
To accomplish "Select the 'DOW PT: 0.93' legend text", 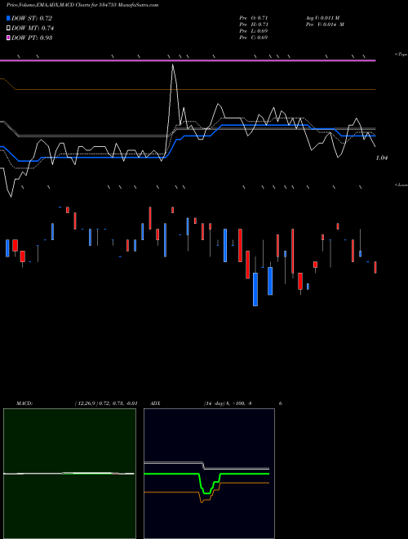I will (32, 38).
